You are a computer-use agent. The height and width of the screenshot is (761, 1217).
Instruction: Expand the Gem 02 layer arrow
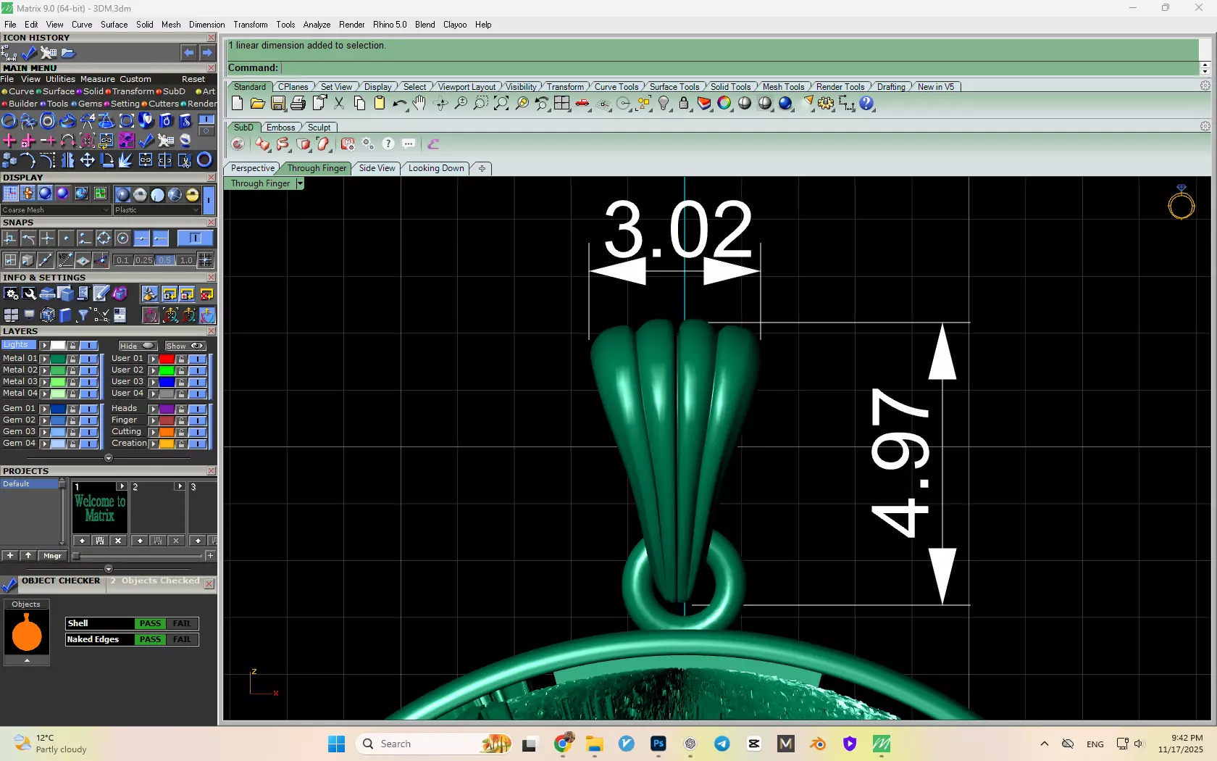44,420
